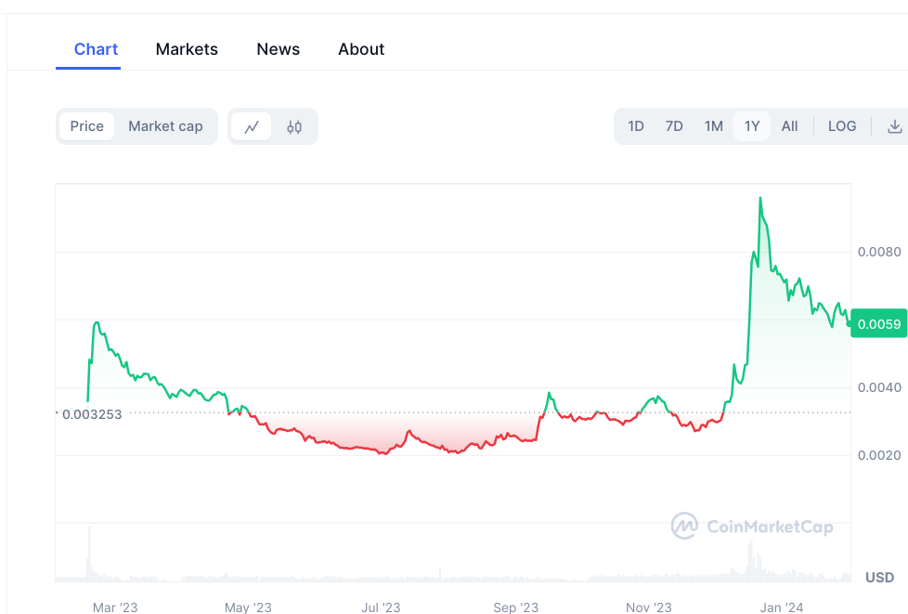Switch to line chart view icon

251,127
